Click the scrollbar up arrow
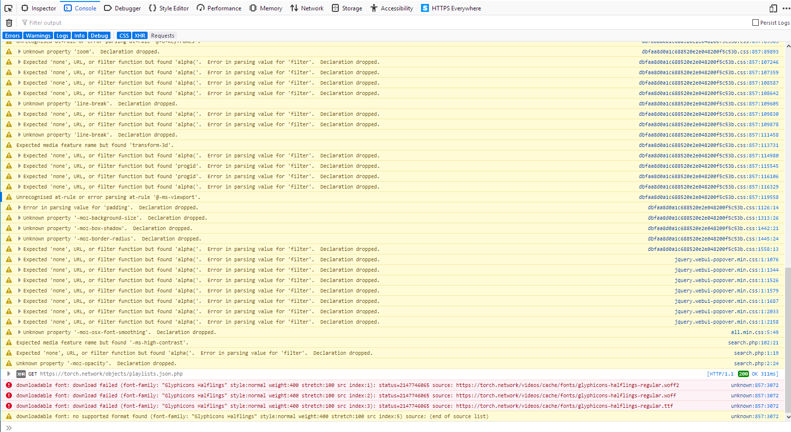The width and height of the screenshot is (791, 432). (x=788, y=46)
